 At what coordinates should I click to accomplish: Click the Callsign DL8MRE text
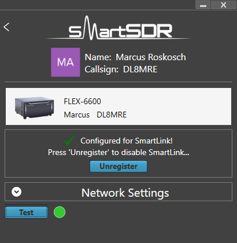click(x=121, y=69)
